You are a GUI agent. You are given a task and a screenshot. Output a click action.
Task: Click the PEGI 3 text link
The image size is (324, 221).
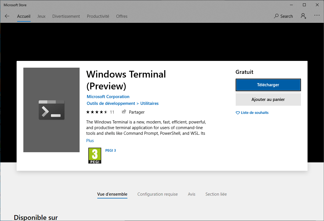click(111, 151)
